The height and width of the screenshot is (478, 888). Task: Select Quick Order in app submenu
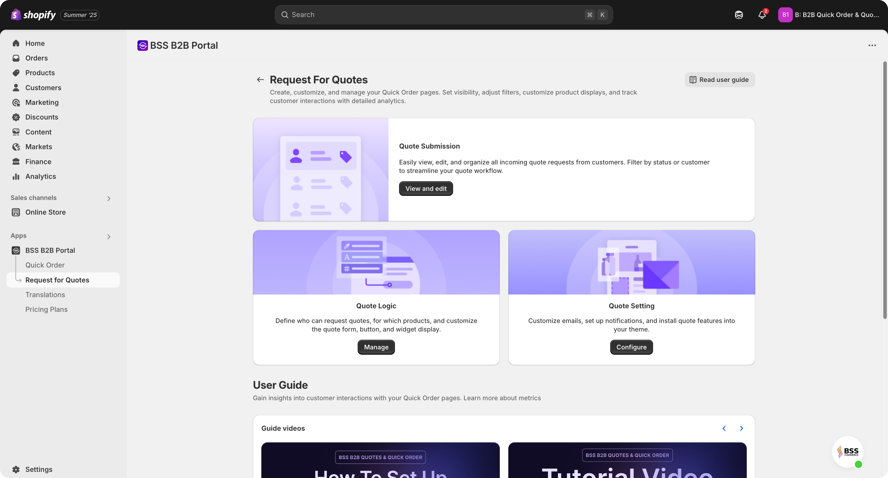point(45,265)
